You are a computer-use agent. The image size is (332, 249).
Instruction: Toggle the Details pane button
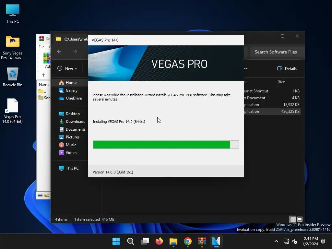click(x=287, y=68)
